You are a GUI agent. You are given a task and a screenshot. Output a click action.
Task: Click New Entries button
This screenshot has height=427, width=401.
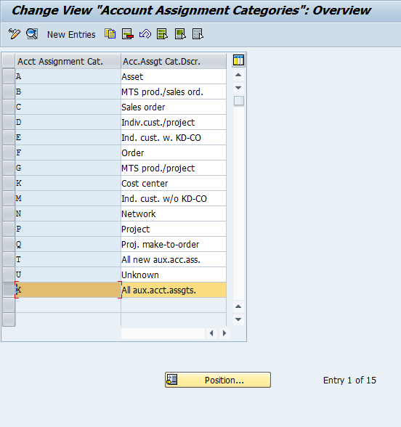click(x=71, y=35)
